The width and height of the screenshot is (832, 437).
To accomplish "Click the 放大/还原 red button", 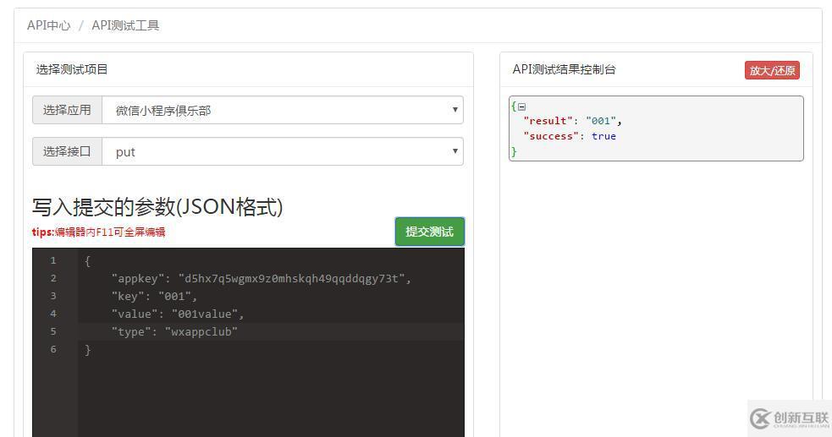I will point(772,70).
